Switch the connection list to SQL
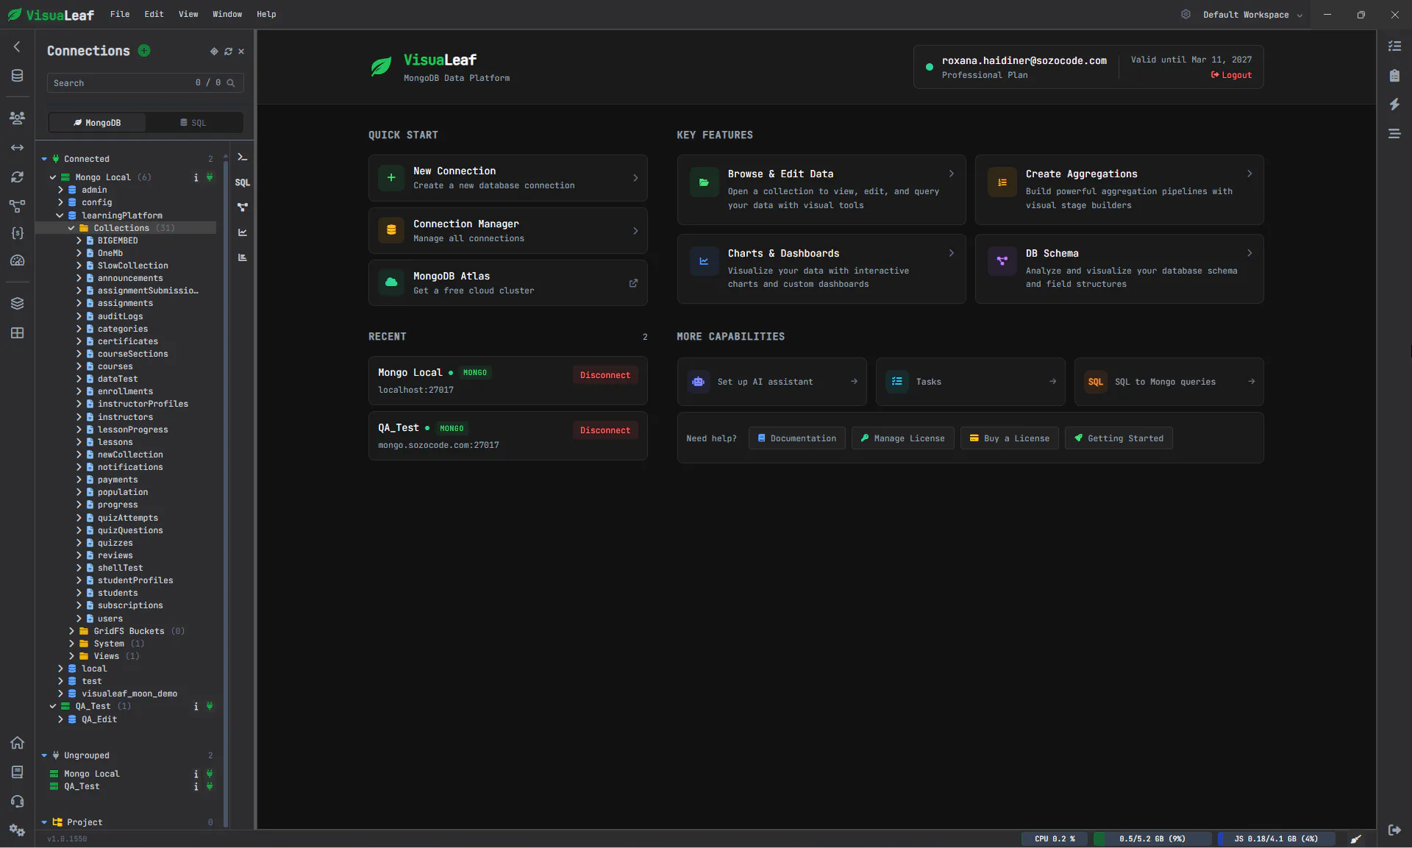Screen dimensions: 1412x848 point(193,123)
